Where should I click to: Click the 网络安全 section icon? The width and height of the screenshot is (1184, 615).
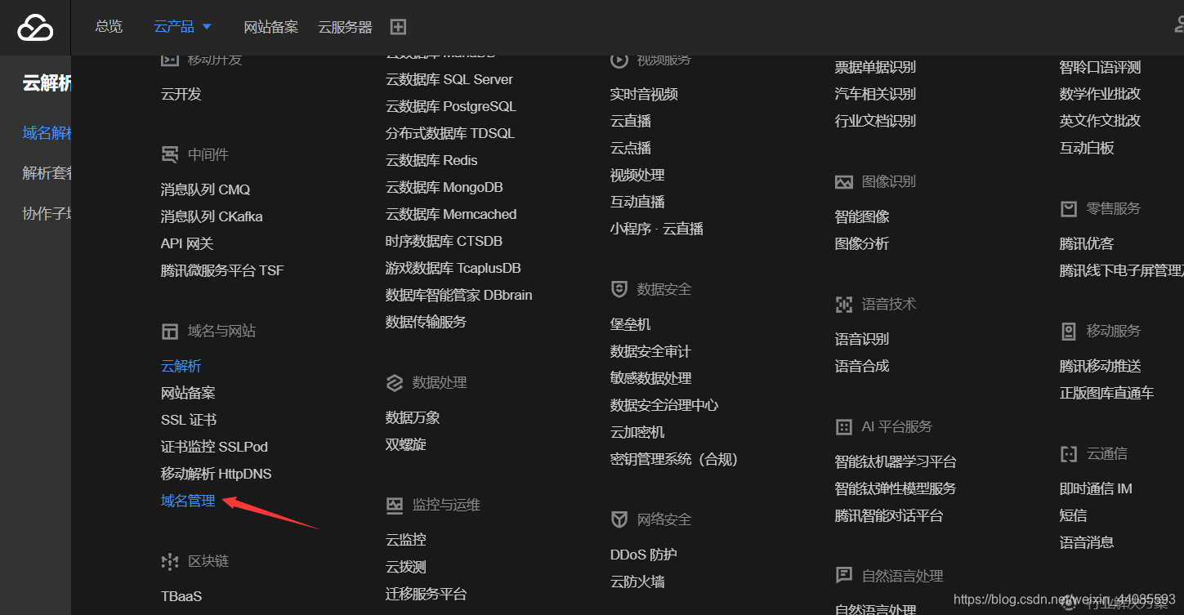point(619,519)
